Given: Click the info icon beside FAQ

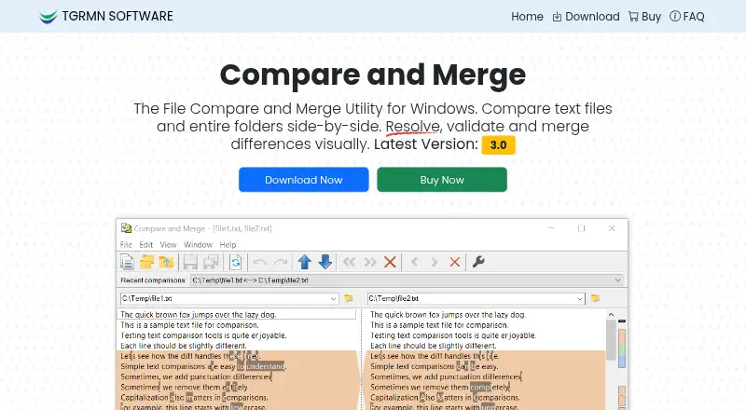Looking at the screenshot, I should (x=674, y=16).
